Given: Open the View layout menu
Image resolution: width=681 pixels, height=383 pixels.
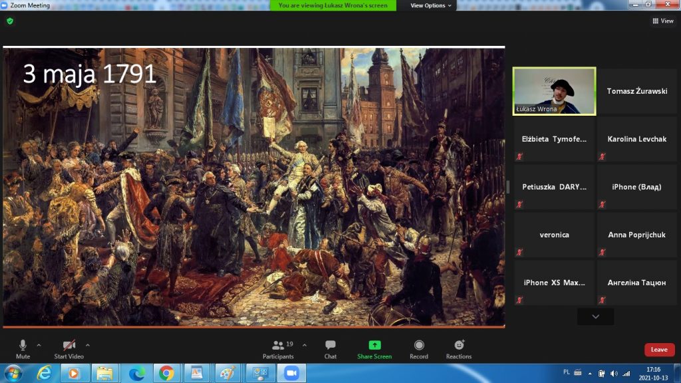Looking at the screenshot, I should [663, 21].
